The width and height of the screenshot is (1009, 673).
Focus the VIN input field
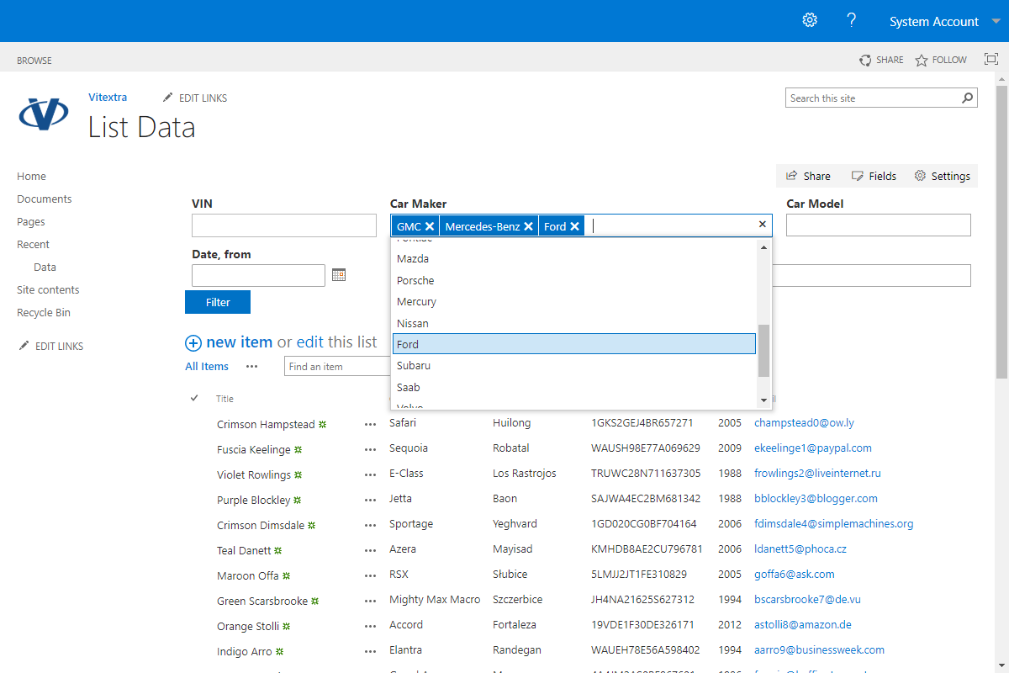coord(284,225)
